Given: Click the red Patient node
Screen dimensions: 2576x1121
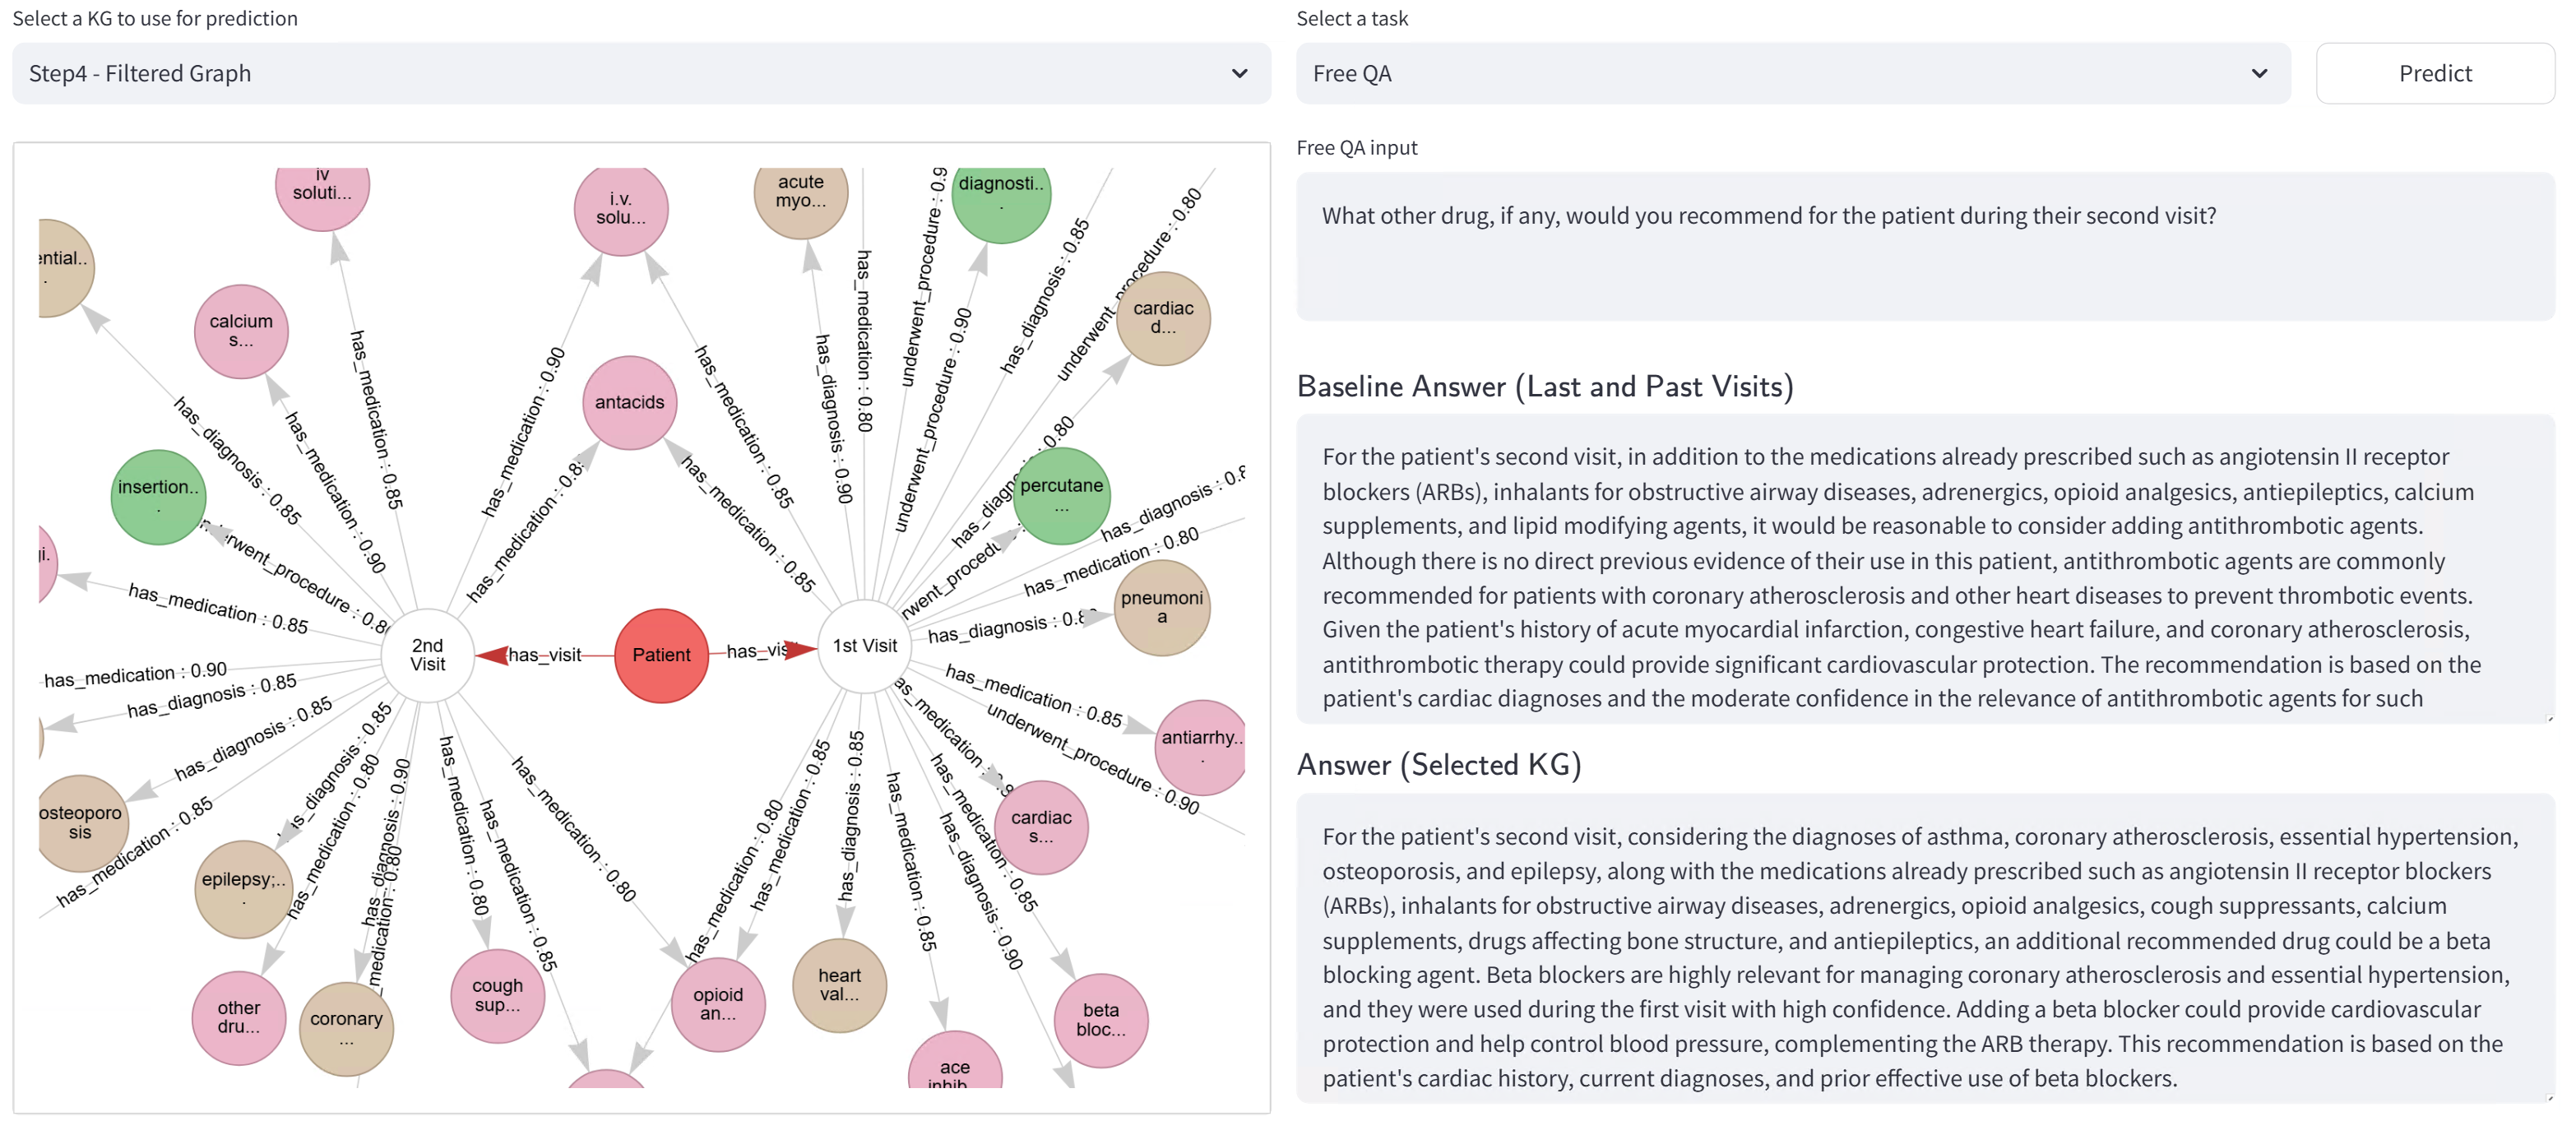Looking at the screenshot, I should [661, 655].
